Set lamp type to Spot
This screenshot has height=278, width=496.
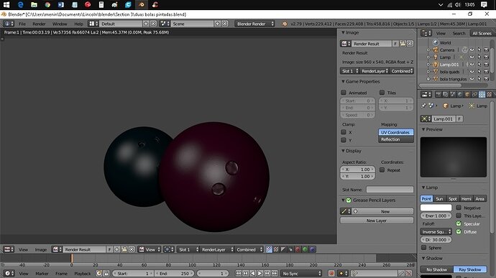pos(453,198)
